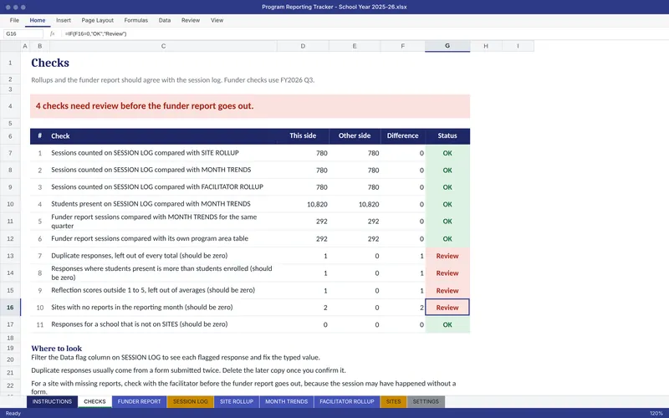
Task: Click the 'Other side' header cell
Action: [355, 135]
